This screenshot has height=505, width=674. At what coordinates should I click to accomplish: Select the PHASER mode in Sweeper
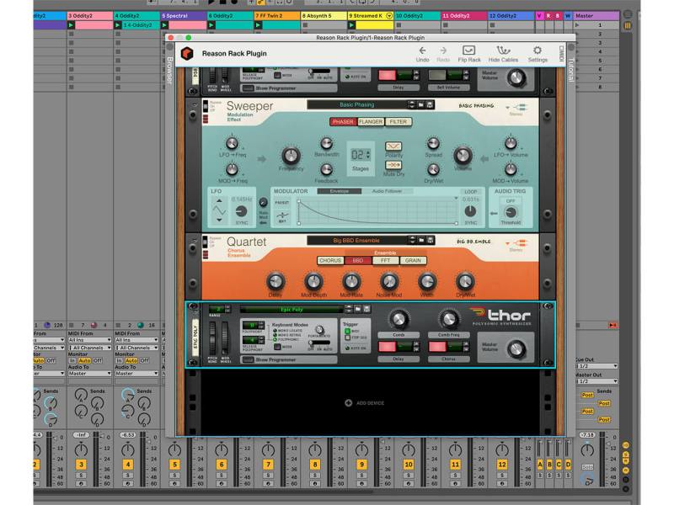tap(343, 122)
